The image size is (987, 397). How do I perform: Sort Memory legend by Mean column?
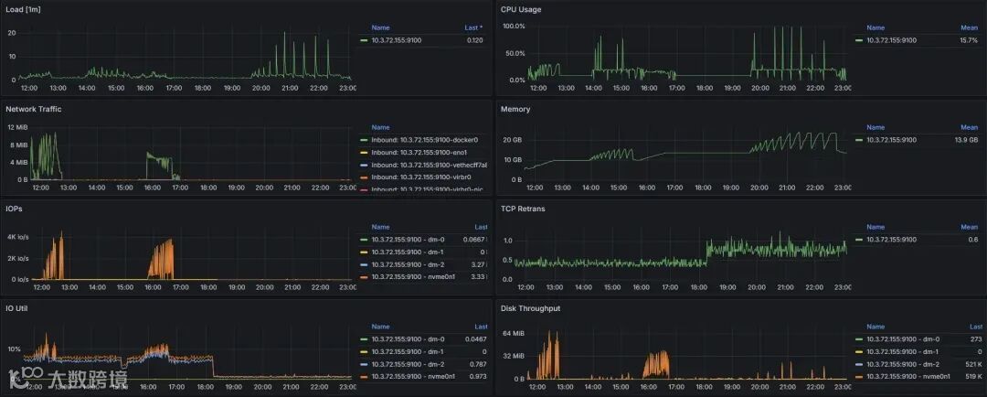pyautogui.click(x=970, y=127)
